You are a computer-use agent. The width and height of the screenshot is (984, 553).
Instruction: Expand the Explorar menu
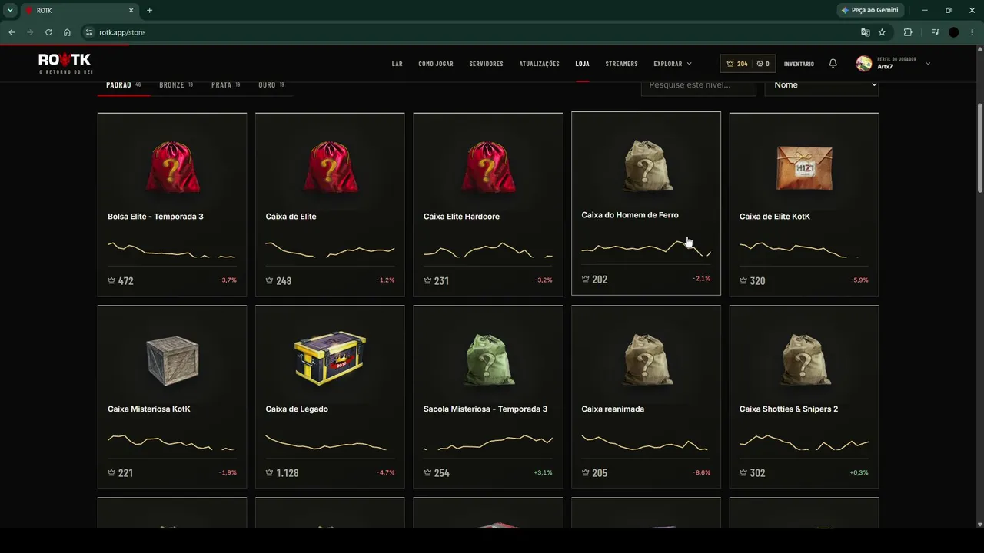pyautogui.click(x=673, y=64)
